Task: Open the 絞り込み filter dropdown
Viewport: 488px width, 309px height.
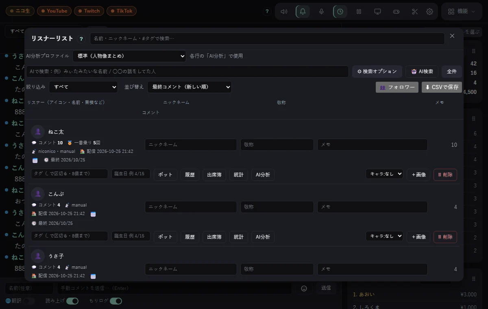Action: 83,87
